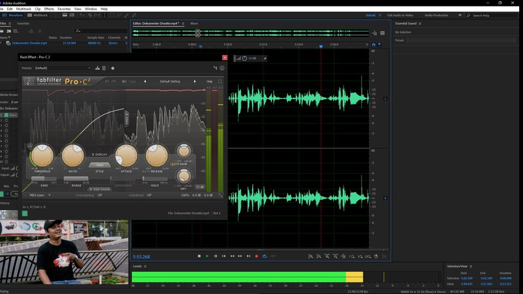Click Copy in Pro-C 2 header
The image size is (523, 294).
pyautogui.click(x=132, y=81)
